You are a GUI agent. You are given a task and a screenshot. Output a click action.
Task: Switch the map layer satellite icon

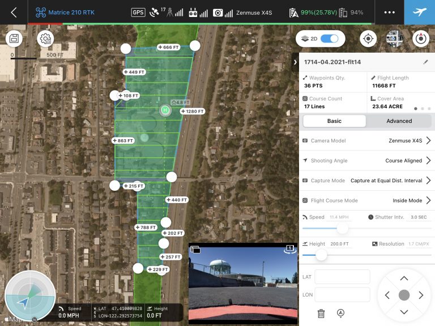pos(394,38)
